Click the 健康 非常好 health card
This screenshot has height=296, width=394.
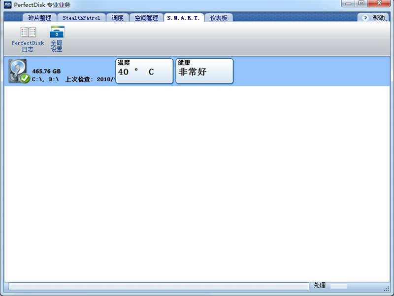pos(204,71)
